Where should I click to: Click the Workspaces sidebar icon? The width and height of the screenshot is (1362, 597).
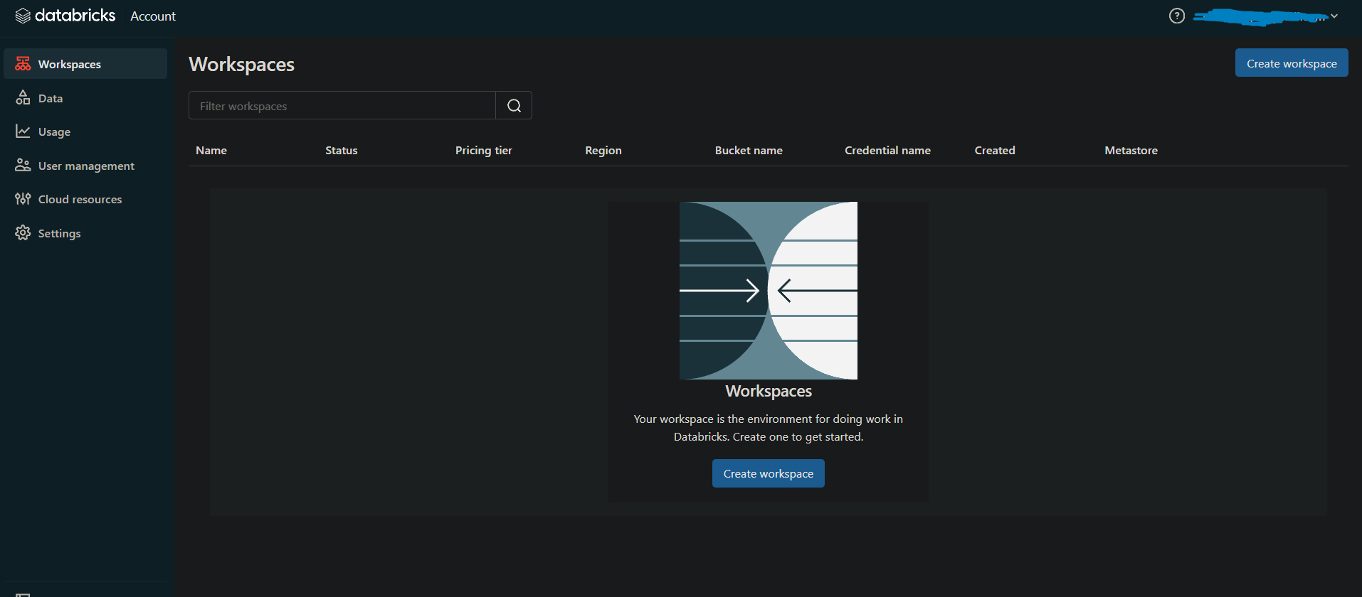(23, 64)
